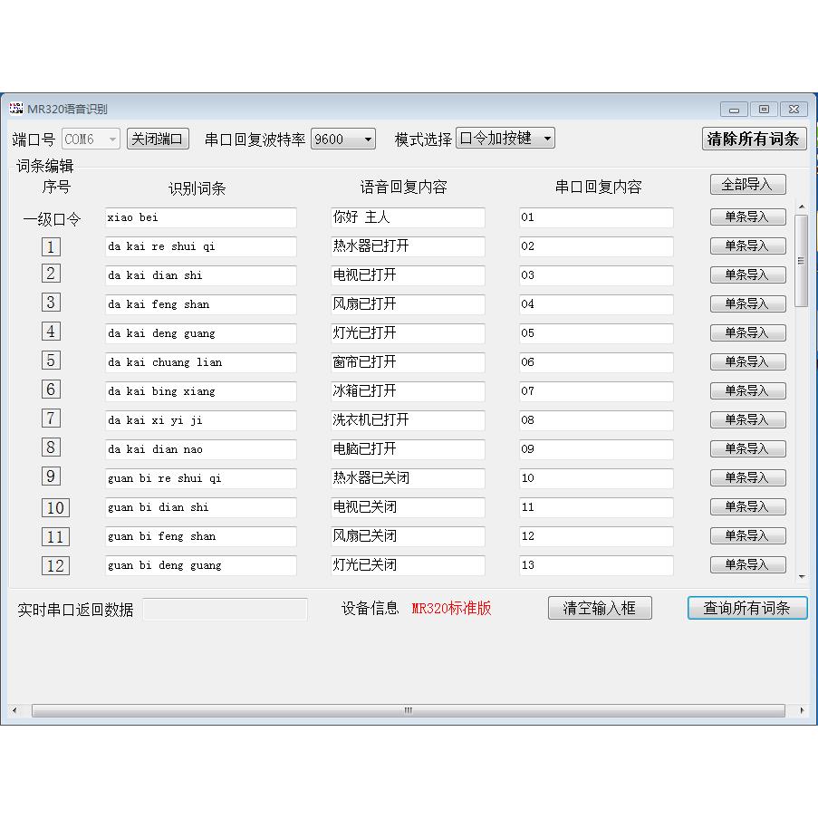
Task: Click 单条导入 for da kai chuang lian row
Action: 747,361
